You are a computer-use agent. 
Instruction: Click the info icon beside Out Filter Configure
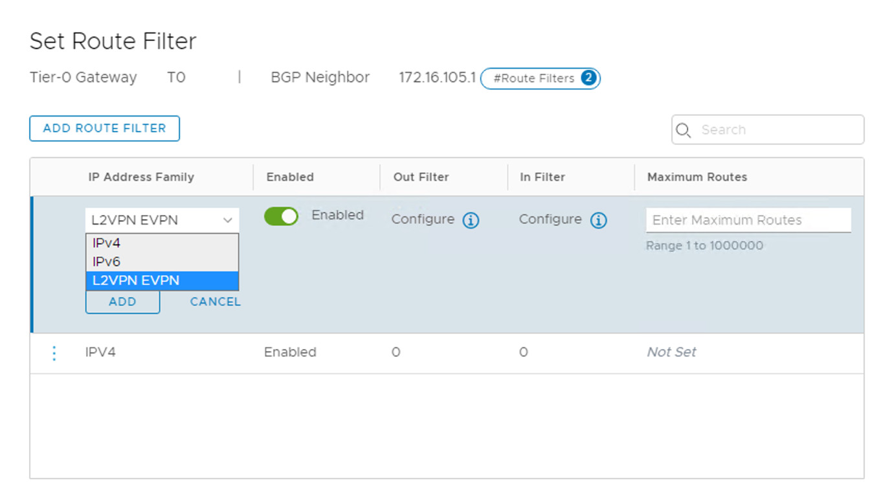(x=471, y=221)
